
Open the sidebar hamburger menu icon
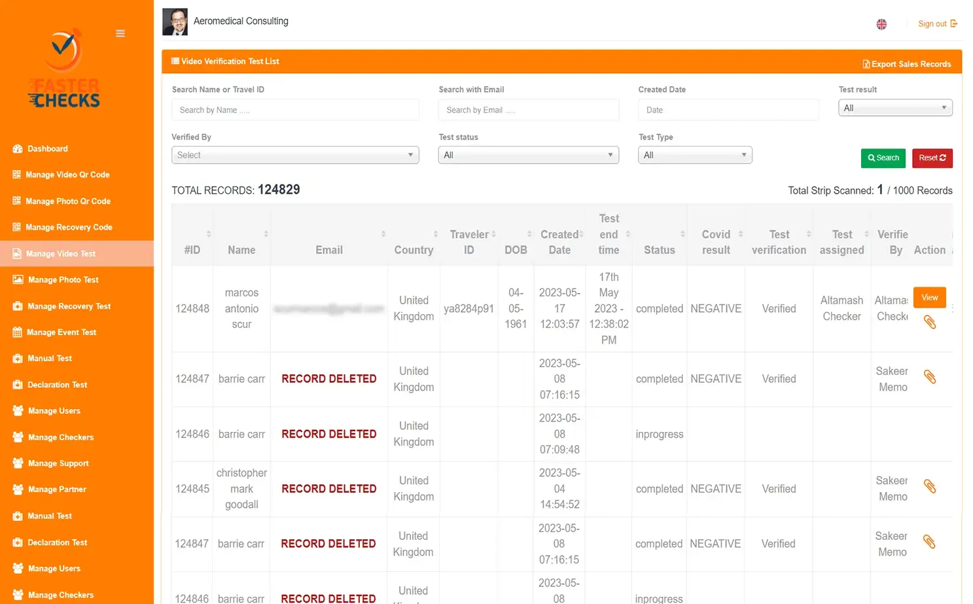pyautogui.click(x=120, y=33)
